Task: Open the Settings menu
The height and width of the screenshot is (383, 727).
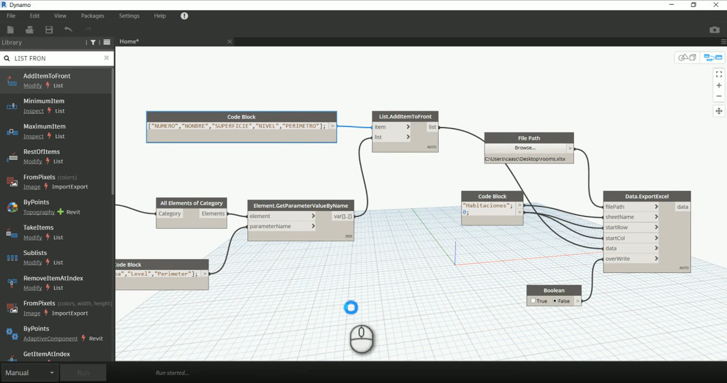Action: (x=129, y=16)
